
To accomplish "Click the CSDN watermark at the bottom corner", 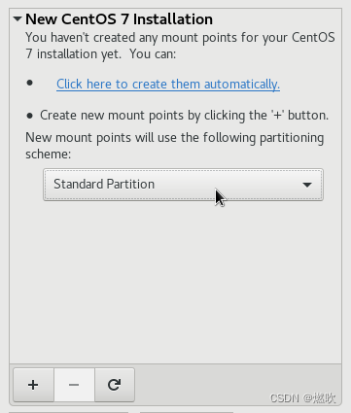I will tap(302, 397).
